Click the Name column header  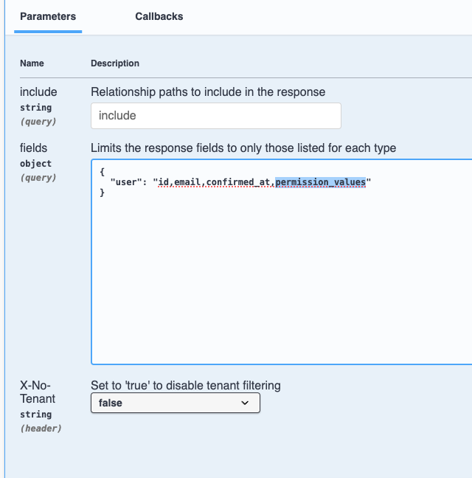click(32, 63)
